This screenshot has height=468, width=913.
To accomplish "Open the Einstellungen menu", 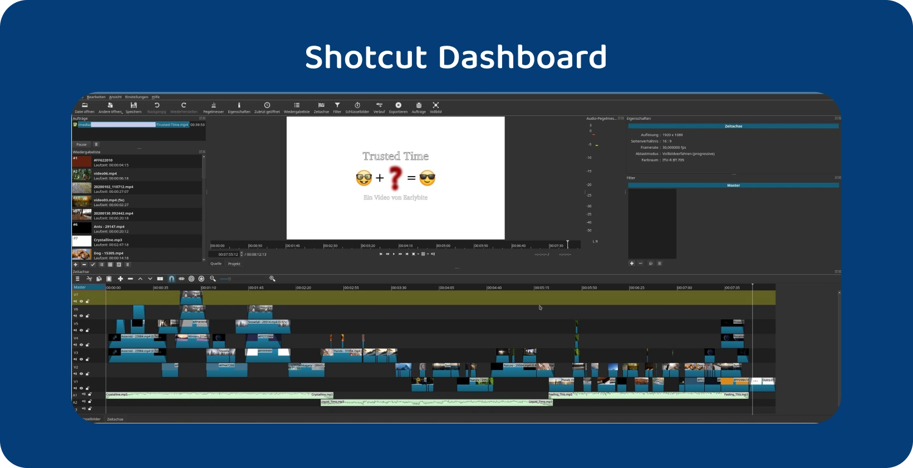I will (136, 97).
